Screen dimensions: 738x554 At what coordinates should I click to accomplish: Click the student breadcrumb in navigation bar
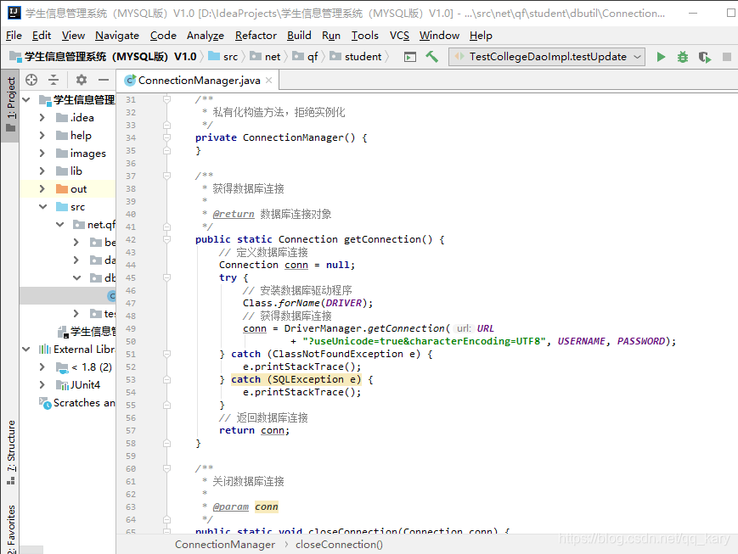pyautogui.click(x=357, y=57)
